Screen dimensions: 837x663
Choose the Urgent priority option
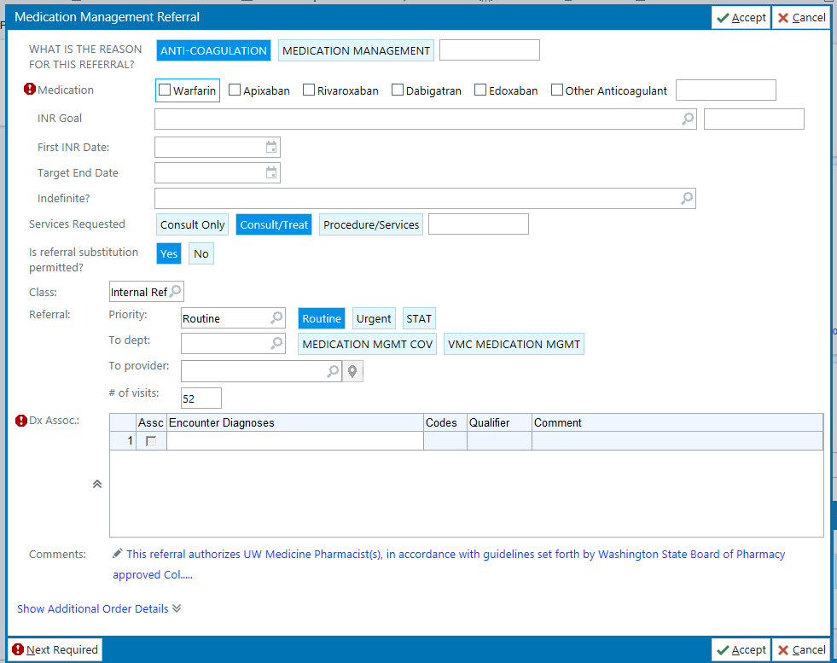(374, 318)
